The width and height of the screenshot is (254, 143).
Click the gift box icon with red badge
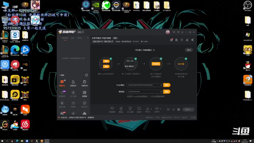[171, 40]
